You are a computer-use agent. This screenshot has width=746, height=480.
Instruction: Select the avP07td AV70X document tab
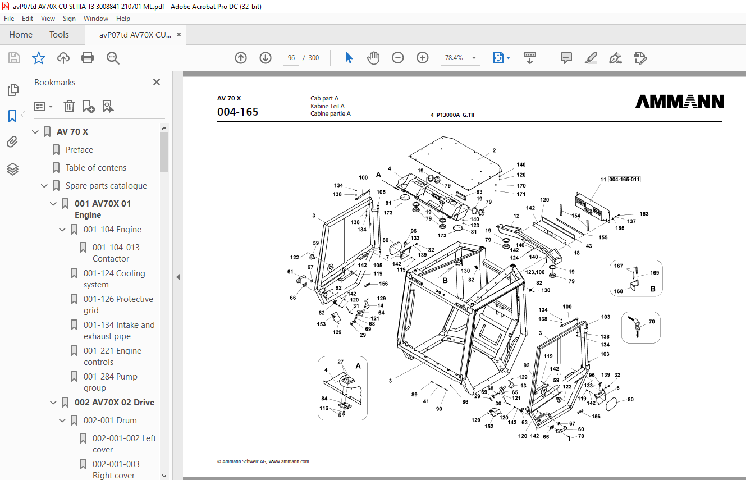click(135, 35)
